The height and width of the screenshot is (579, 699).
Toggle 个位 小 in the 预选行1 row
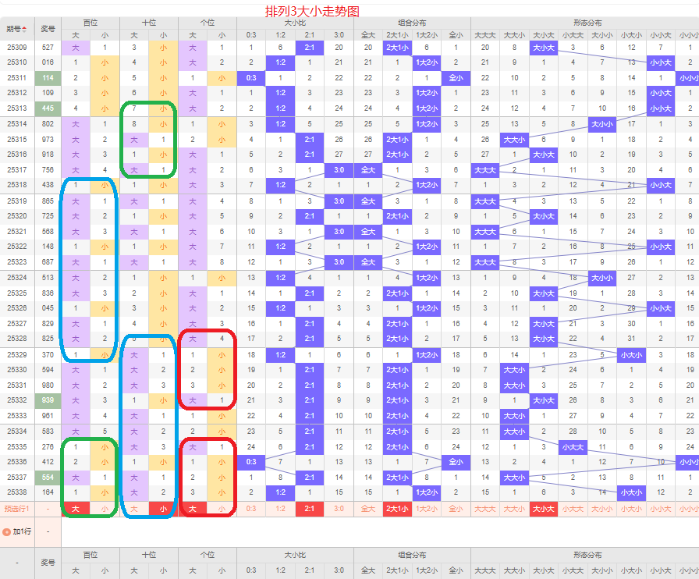(222, 509)
